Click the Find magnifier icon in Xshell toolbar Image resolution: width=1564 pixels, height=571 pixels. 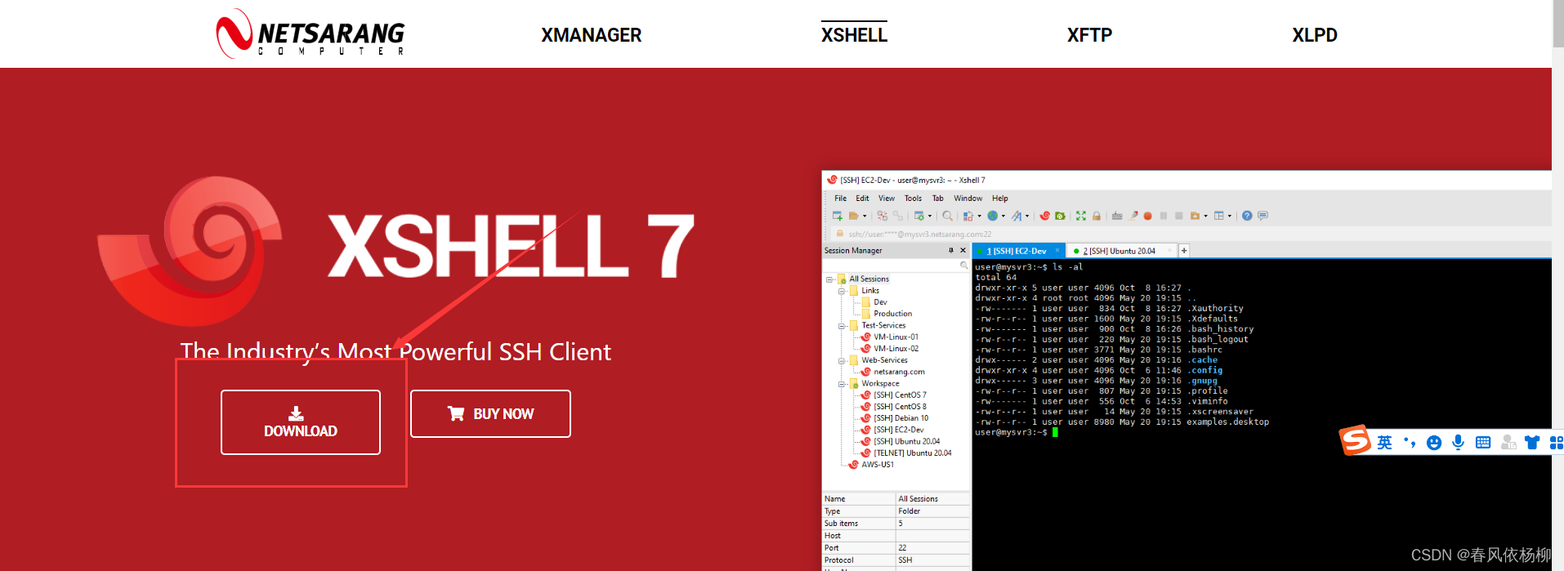947,216
